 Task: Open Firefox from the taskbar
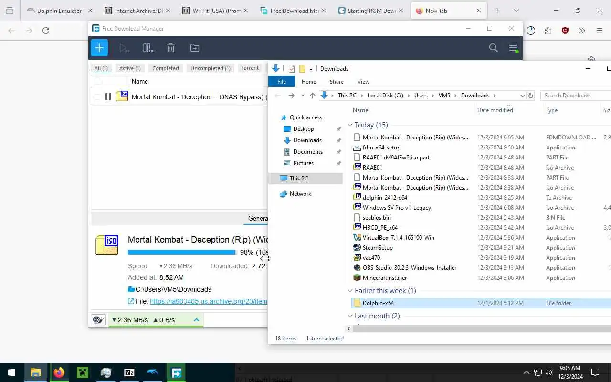59,373
